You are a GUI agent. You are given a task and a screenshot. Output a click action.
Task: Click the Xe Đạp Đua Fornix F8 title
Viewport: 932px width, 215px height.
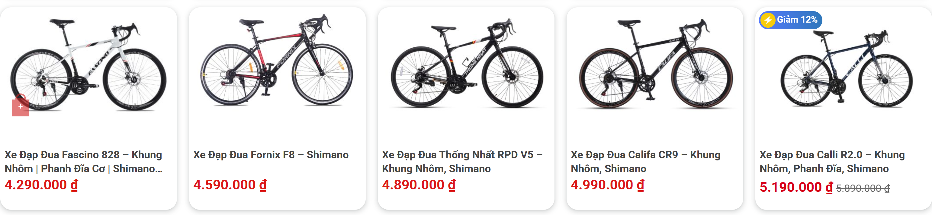271,155
